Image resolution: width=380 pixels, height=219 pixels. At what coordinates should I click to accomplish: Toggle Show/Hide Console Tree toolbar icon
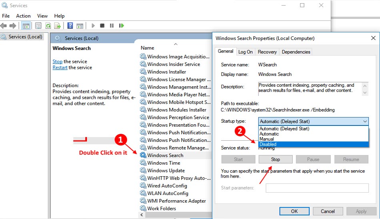coord(26,26)
